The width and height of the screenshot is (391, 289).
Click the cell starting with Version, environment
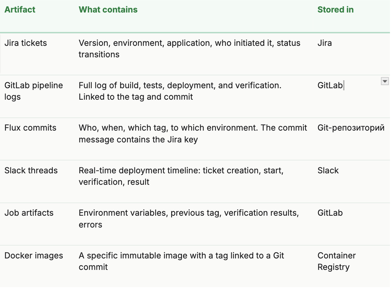(189, 49)
